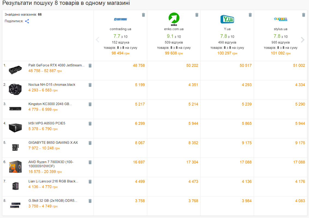Image resolution: width=309 pixels, height=218 pixels.
Task: Click price 17 304 for Ryzen at enko
Action: click(192, 162)
